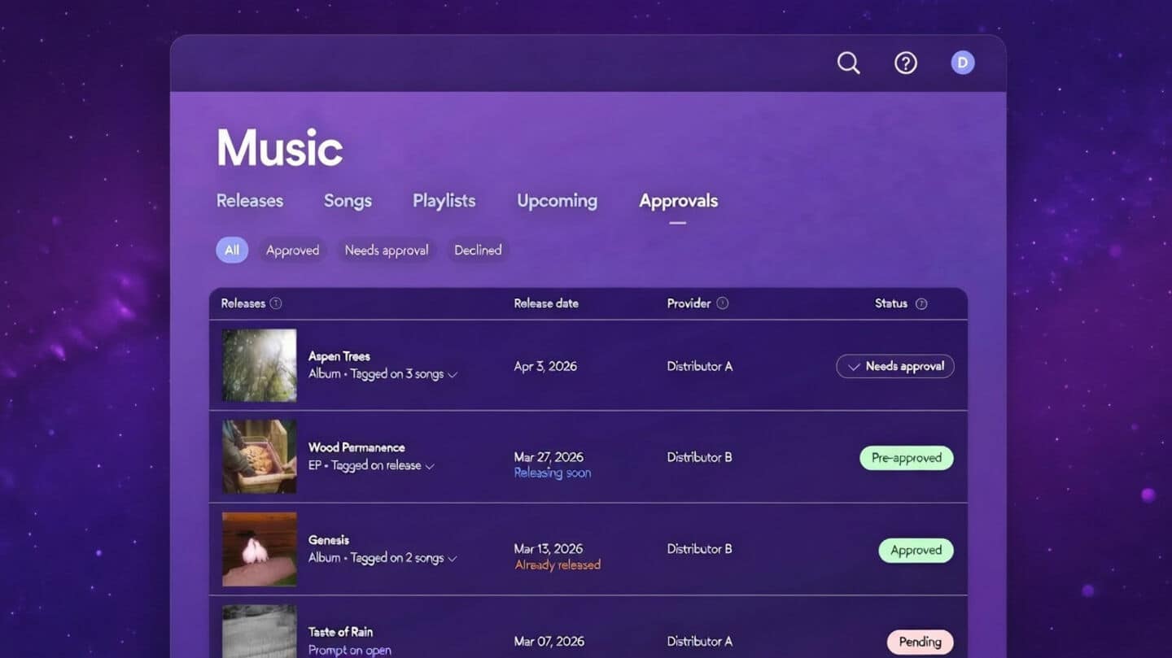
Task: Click the info icon beside Releases column header
Action: [276, 303]
